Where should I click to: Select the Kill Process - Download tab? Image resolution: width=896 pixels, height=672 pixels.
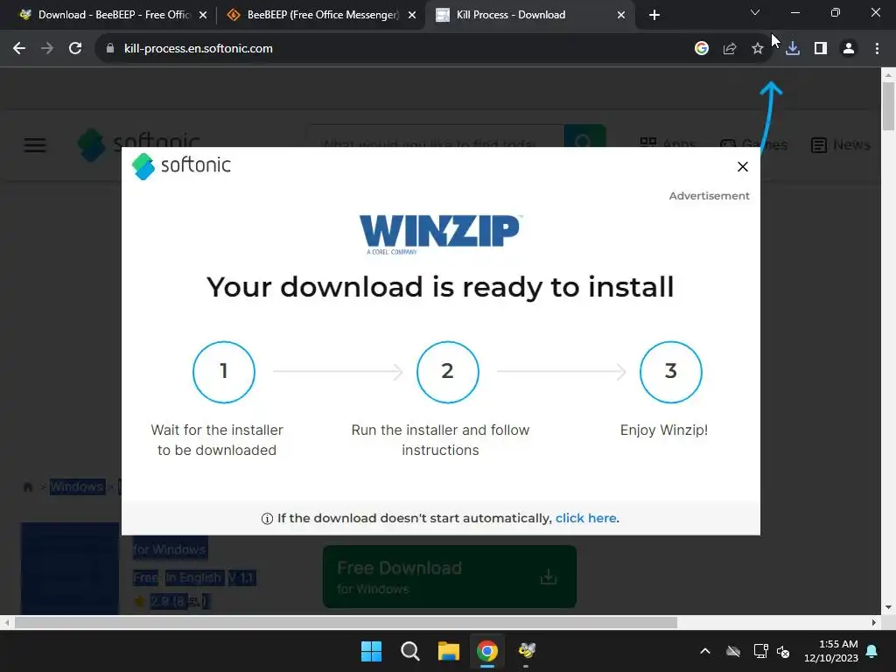click(x=510, y=15)
